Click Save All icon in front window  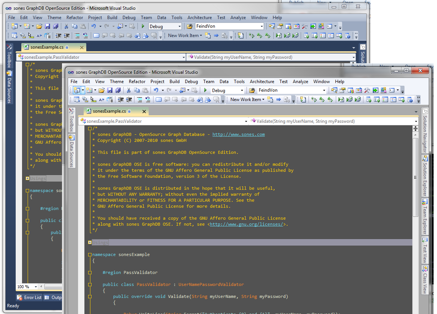(118, 90)
